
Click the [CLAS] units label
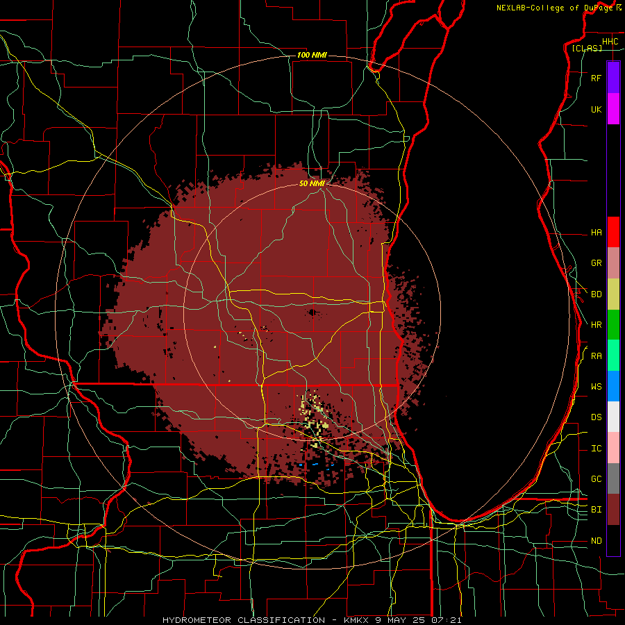(x=587, y=48)
